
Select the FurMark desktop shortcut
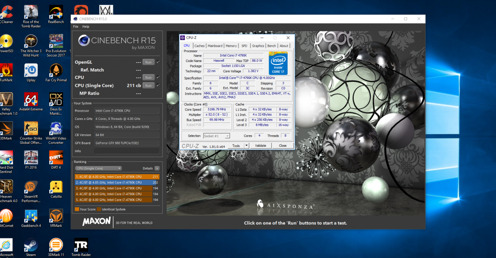coord(6,72)
